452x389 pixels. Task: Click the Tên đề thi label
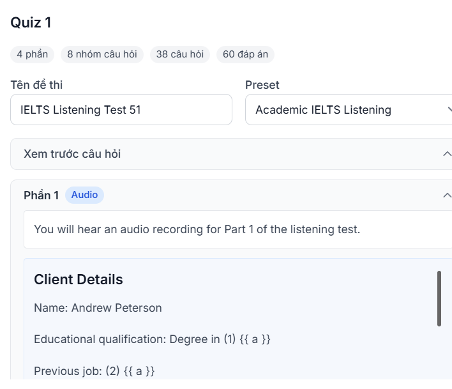click(36, 85)
